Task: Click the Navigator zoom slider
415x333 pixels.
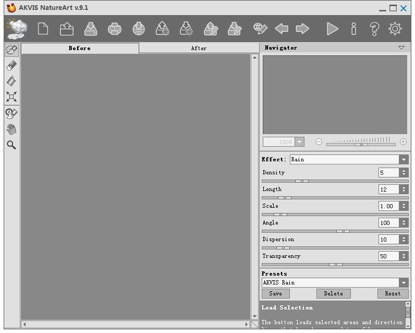Action: coord(361,145)
